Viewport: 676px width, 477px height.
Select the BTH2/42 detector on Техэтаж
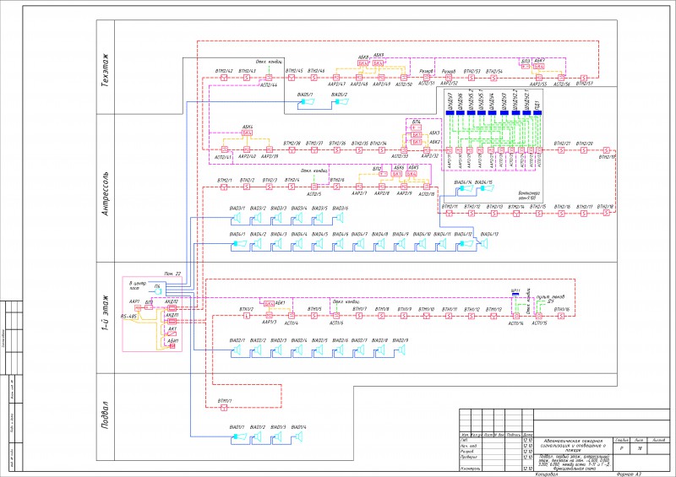coord(224,78)
